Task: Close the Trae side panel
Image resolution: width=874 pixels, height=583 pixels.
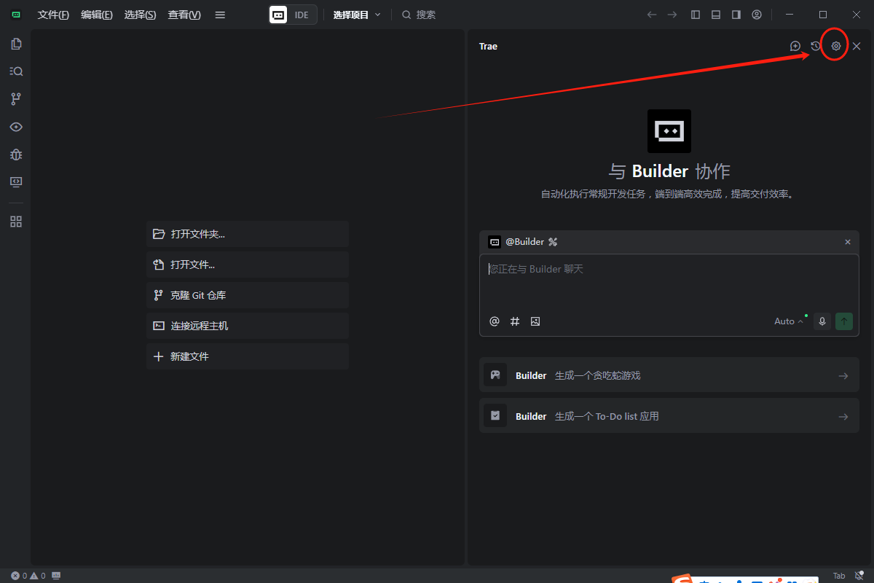Action: point(857,46)
